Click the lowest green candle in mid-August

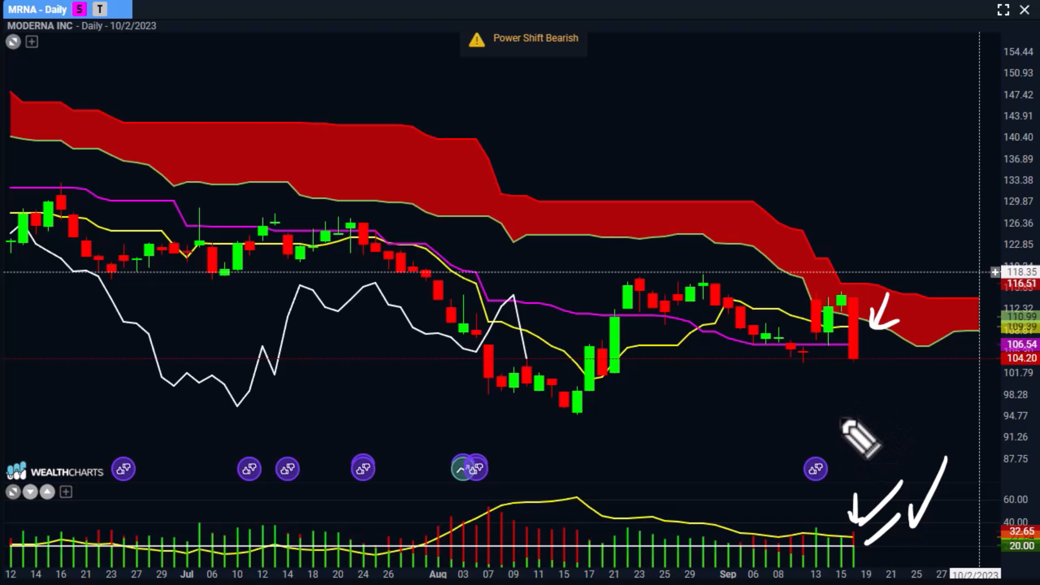click(577, 402)
